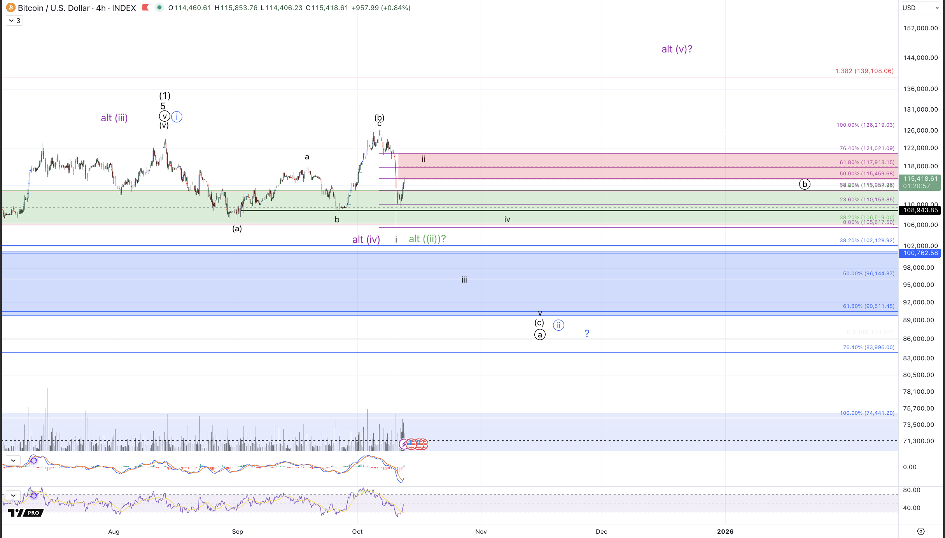
Task: Click the black 108,943.85 price axis label
Action: point(920,210)
